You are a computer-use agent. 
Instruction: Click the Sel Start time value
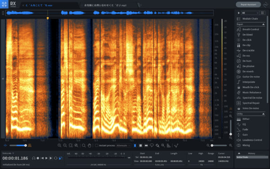(146, 157)
